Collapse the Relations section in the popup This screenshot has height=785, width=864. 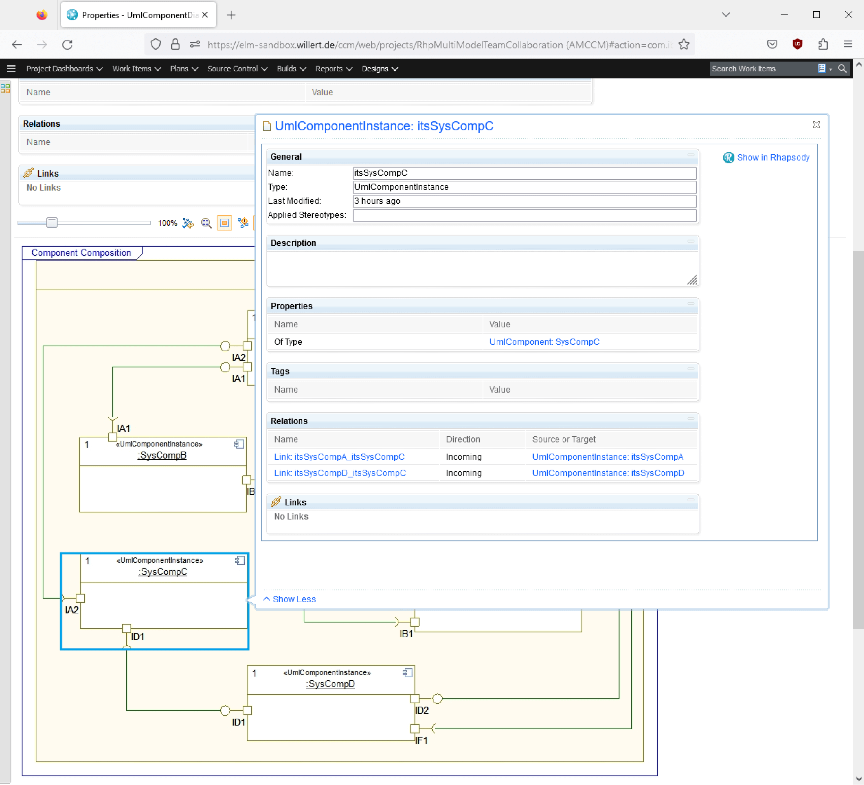click(x=691, y=419)
